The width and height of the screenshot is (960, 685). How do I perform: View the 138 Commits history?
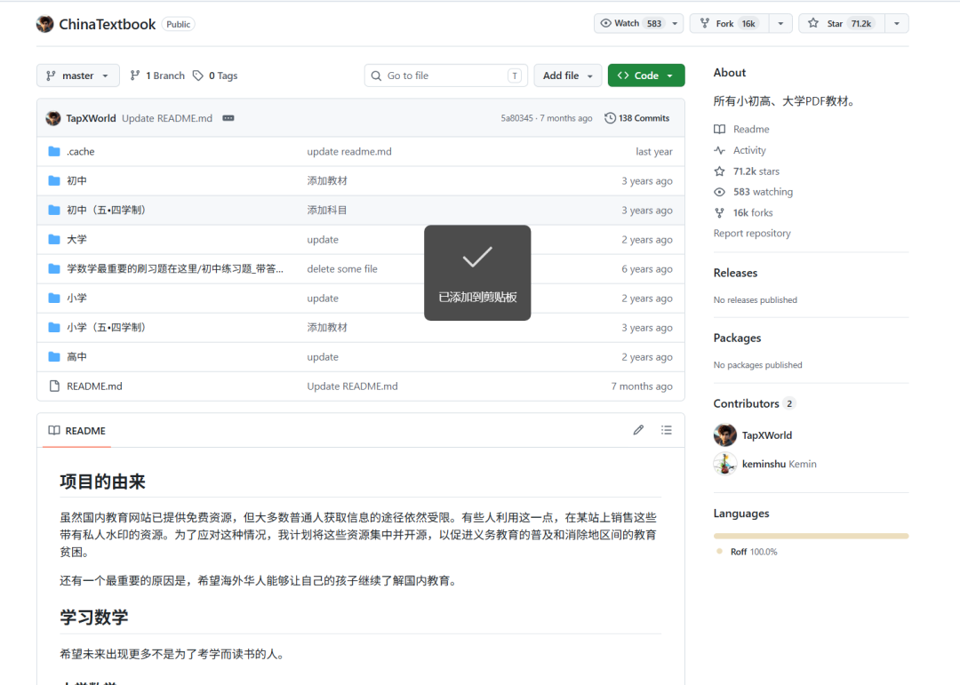tap(636, 118)
